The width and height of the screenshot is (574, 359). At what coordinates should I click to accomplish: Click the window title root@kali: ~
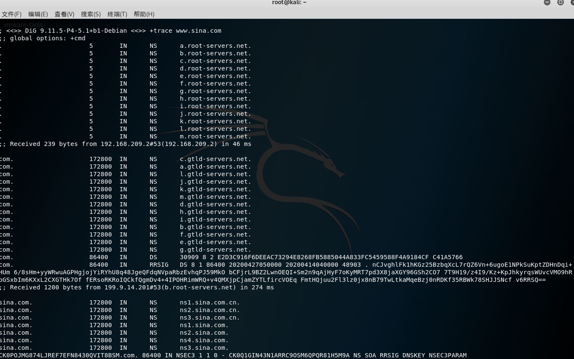tap(289, 3)
